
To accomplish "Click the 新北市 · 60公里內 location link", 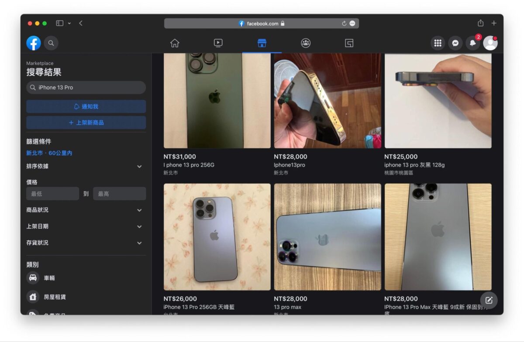I will 49,153.
